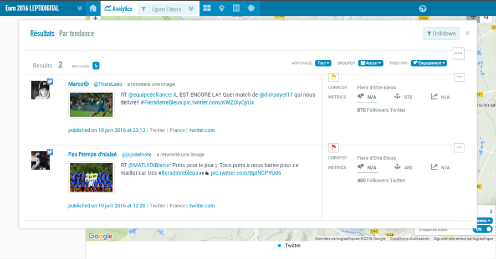Click Signaler une erreur cartographique link
This screenshot has width=496, height=259.
click(x=463, y=239)
